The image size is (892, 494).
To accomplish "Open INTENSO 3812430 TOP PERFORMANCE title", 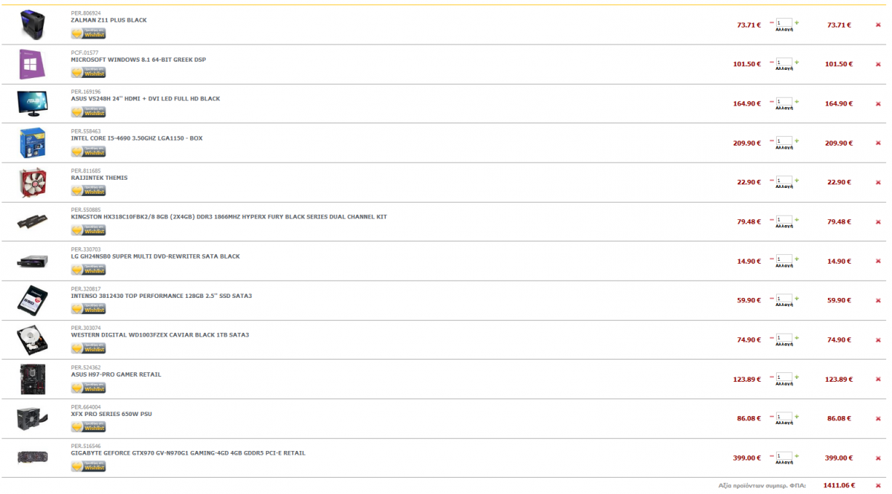I will tap(161, 296).
